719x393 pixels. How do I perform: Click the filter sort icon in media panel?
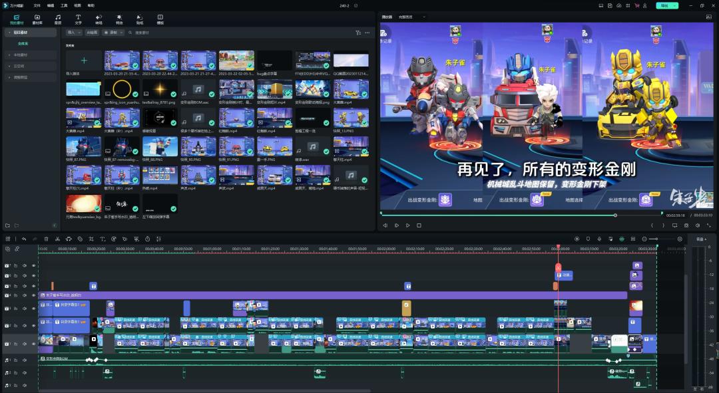(358, 32)
